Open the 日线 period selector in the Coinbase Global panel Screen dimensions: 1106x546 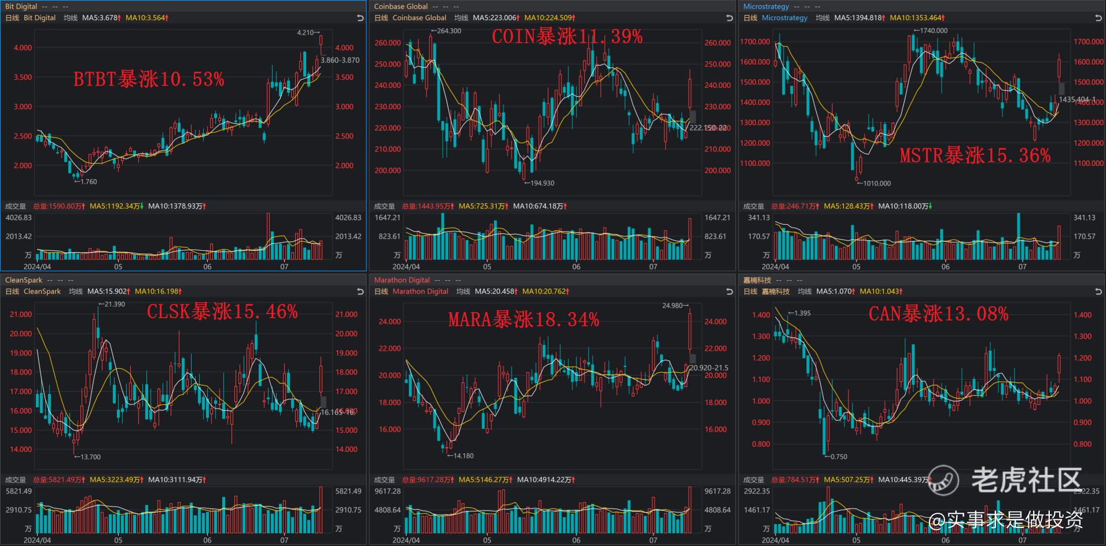(381, 18)
